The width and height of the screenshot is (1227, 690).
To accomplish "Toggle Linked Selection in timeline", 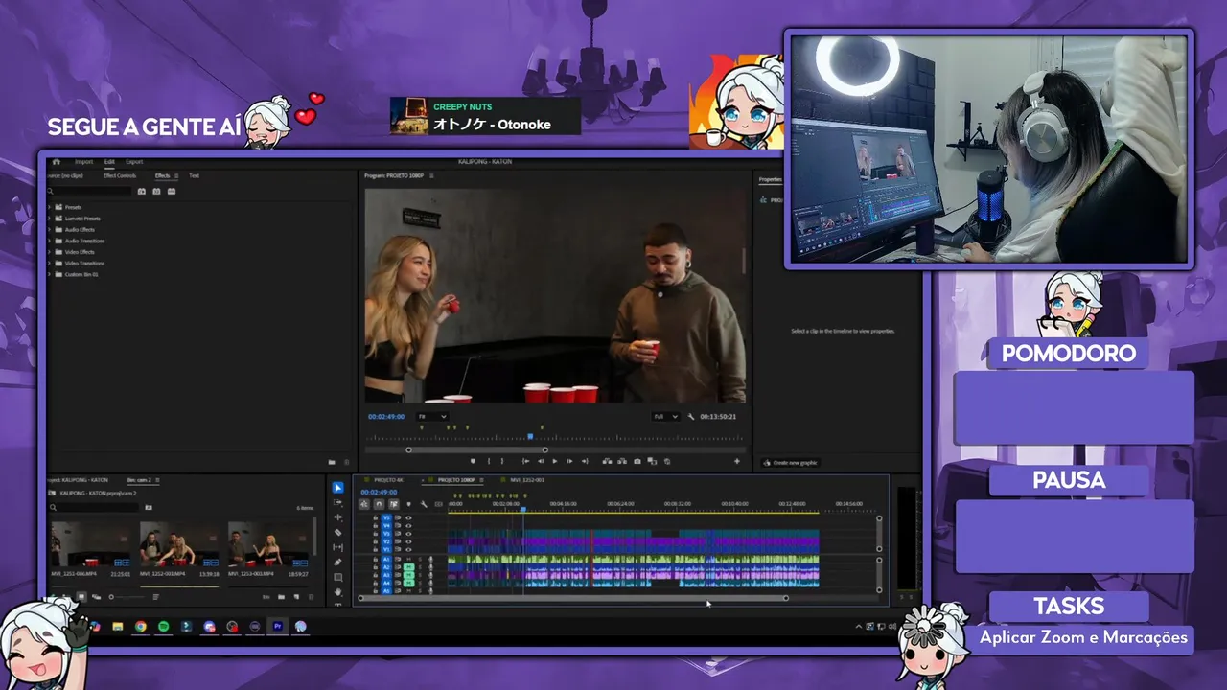I will tap(394, 504).
